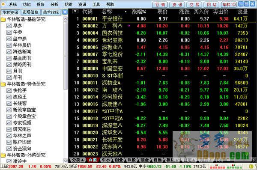Open the 海选新闻 icon
257x170 pixels.
[9, 52]
